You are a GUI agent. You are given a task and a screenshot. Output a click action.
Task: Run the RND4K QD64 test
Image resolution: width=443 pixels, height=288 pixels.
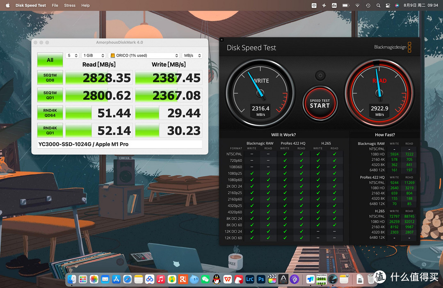click(x=50, y=113)
